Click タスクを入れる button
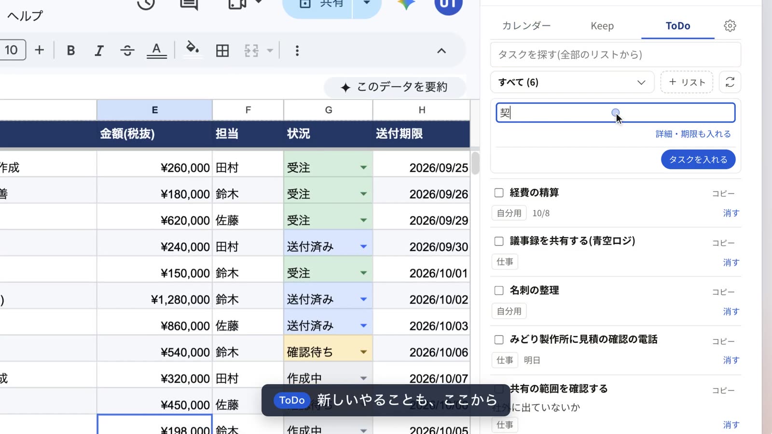Screen dimensions: 772x434 point(698,160)
